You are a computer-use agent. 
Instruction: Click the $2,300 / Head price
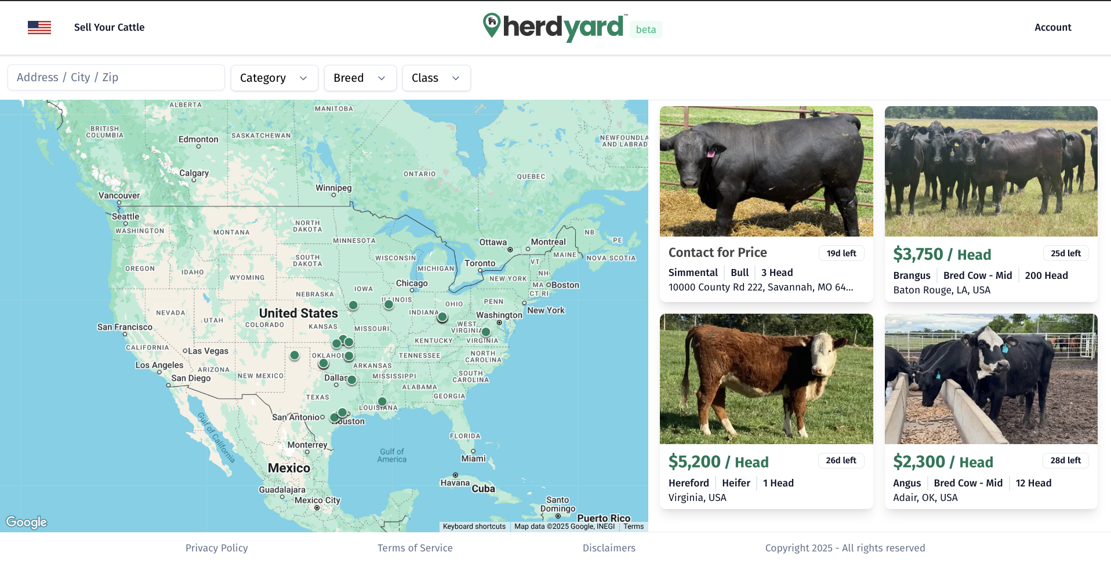(943, 462)
